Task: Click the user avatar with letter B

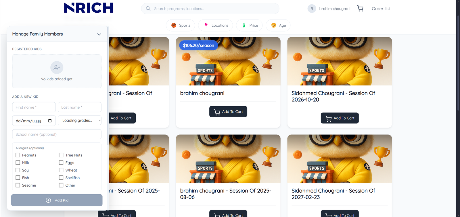Action: tap(312, 9)
